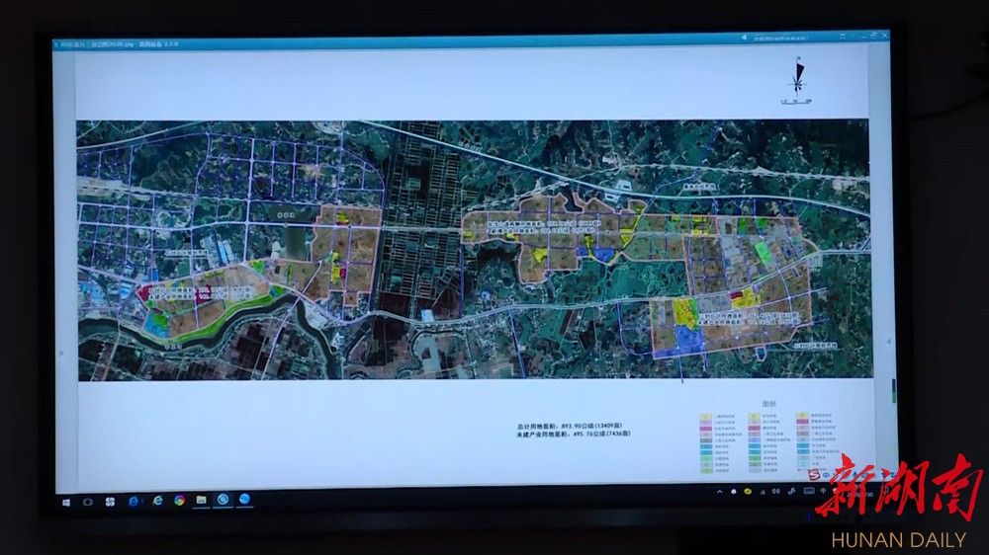Click the yellow legend color swatch
The height and width of the screenshot is (555, 989).
(701, 416)
